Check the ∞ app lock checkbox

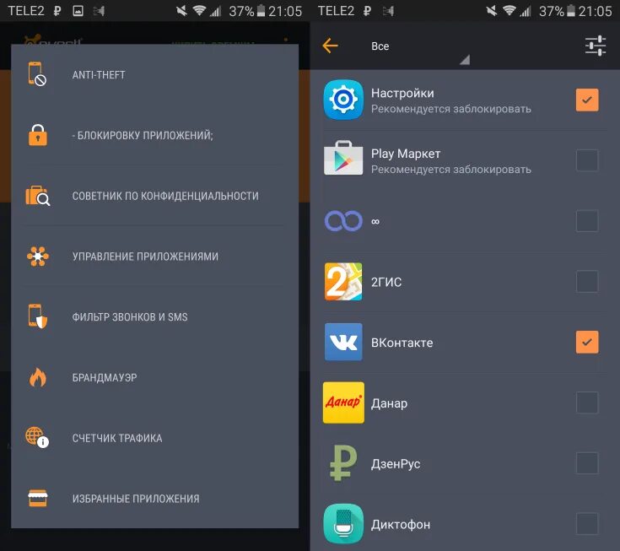click(x=587, y=221)
